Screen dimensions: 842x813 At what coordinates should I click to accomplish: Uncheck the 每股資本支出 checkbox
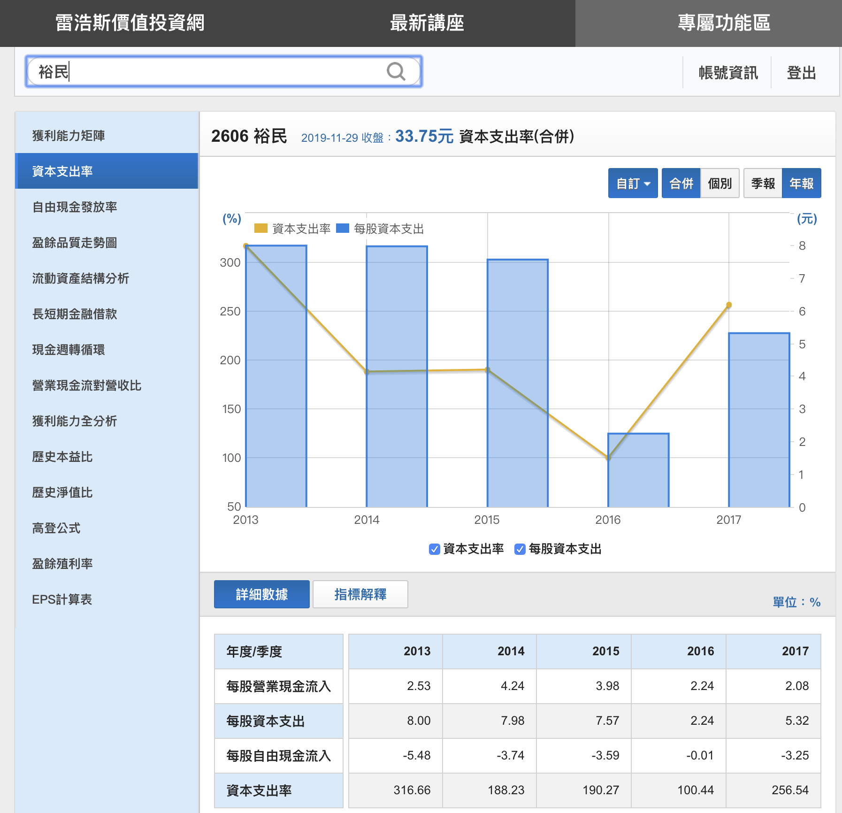click(x=520, y=549)
